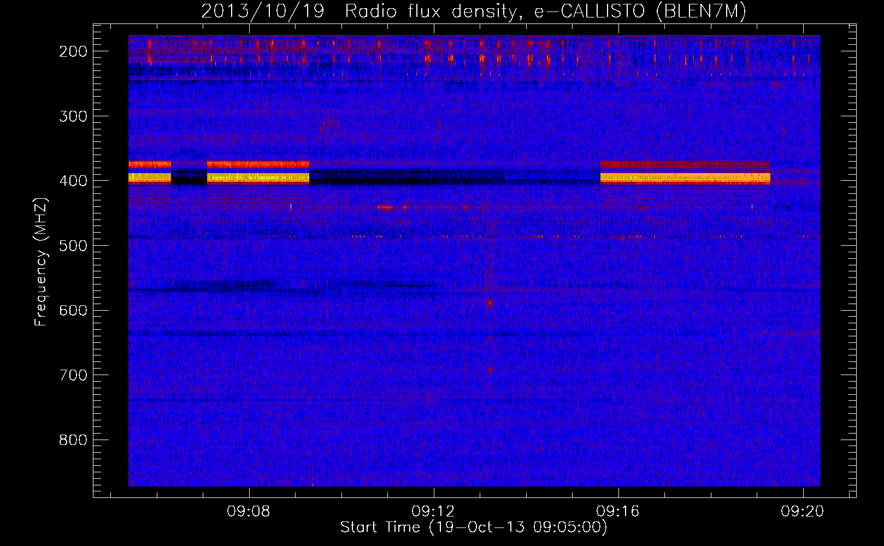Click the 200 frequency tick label

73,51
